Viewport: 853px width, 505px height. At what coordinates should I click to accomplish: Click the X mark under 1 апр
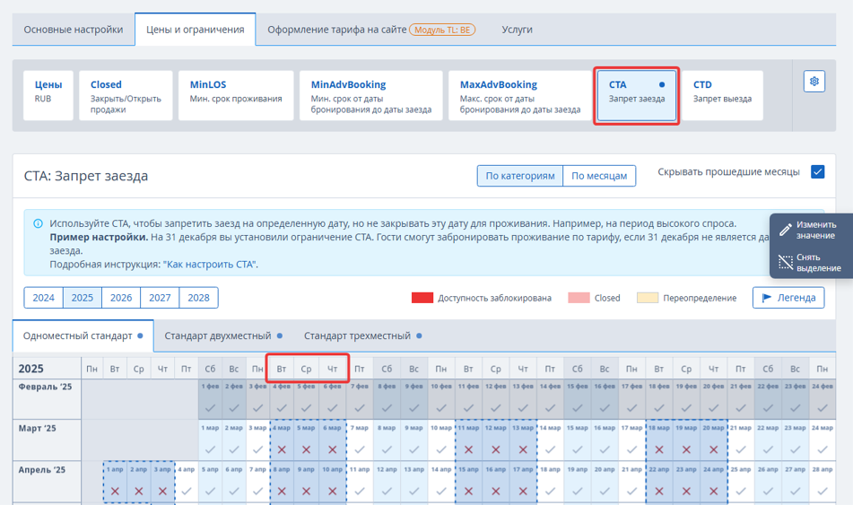tap(115, 491)
